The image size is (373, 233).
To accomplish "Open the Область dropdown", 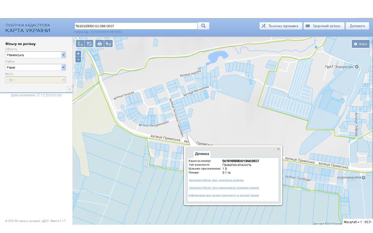I will (36, 55).
